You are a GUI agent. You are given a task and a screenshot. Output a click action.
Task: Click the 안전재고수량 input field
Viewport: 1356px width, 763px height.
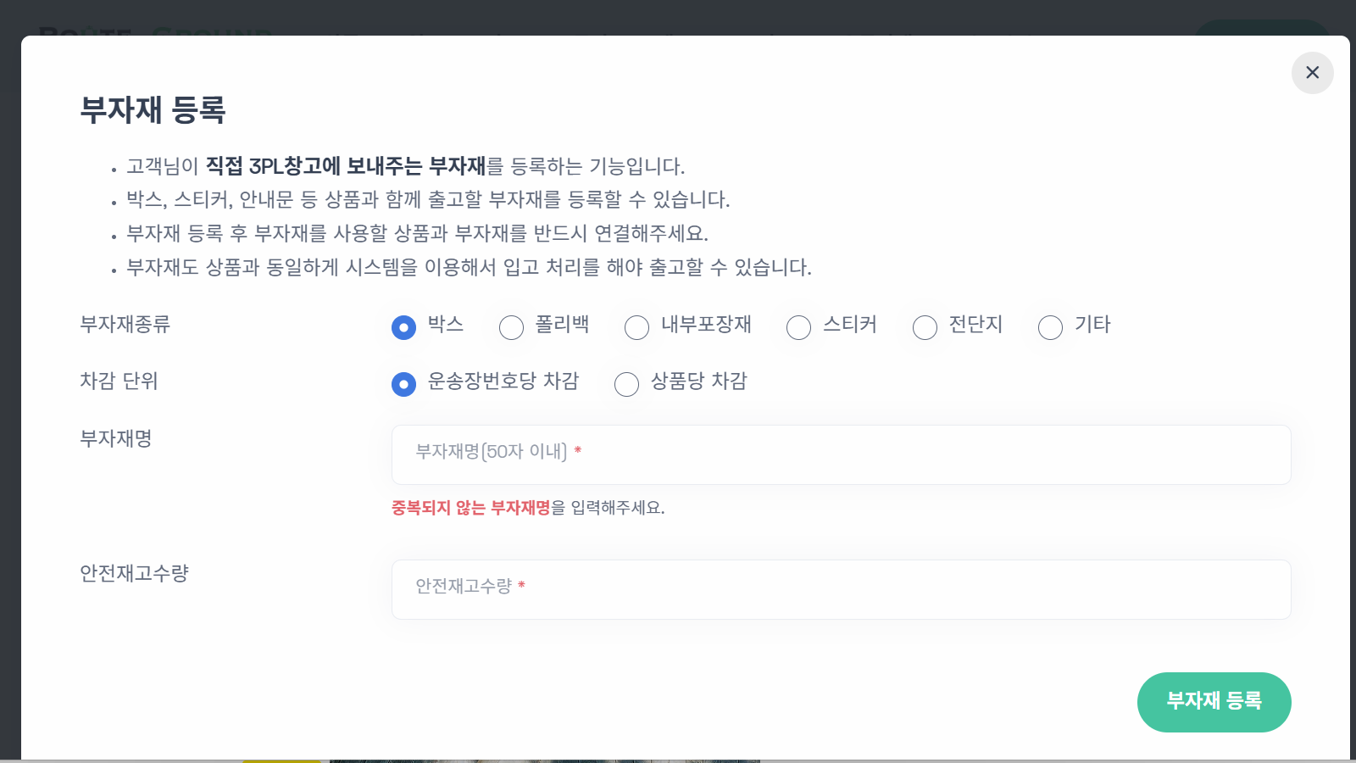click(840, 589)
